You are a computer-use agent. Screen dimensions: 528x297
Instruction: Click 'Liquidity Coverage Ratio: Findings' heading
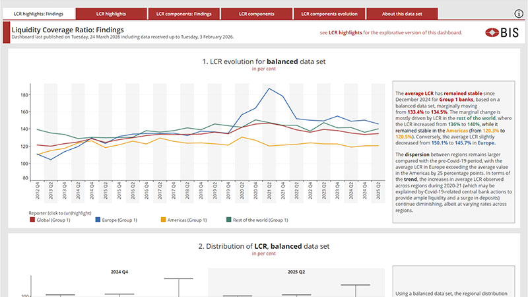(x=68, y=30)
